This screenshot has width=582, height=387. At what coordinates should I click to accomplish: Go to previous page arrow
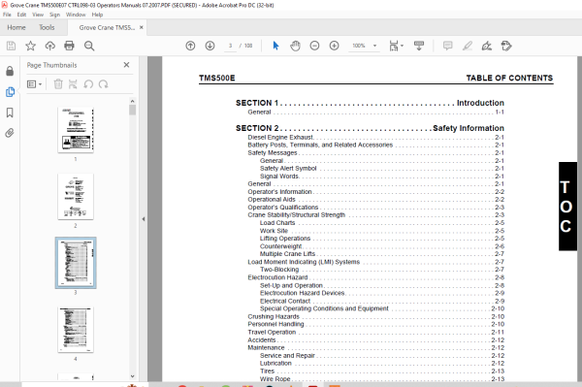pyautogui.click(x=190, y=46)
